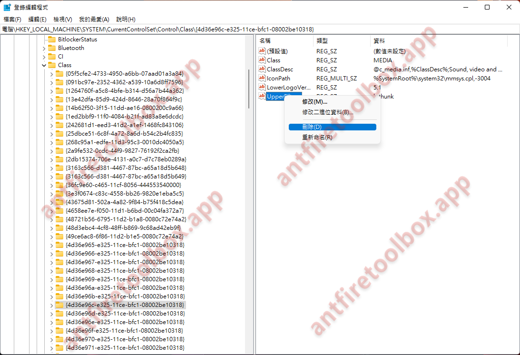Image resolution: width=520 pixels, height=355 pixels.
Task: Click the registry editor app icon in title bar
Action: click(8, 8)
